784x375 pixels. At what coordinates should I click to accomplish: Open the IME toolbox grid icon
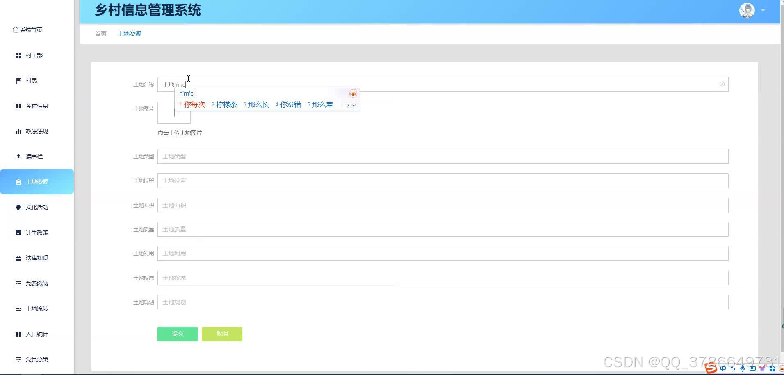click(772, 368)
